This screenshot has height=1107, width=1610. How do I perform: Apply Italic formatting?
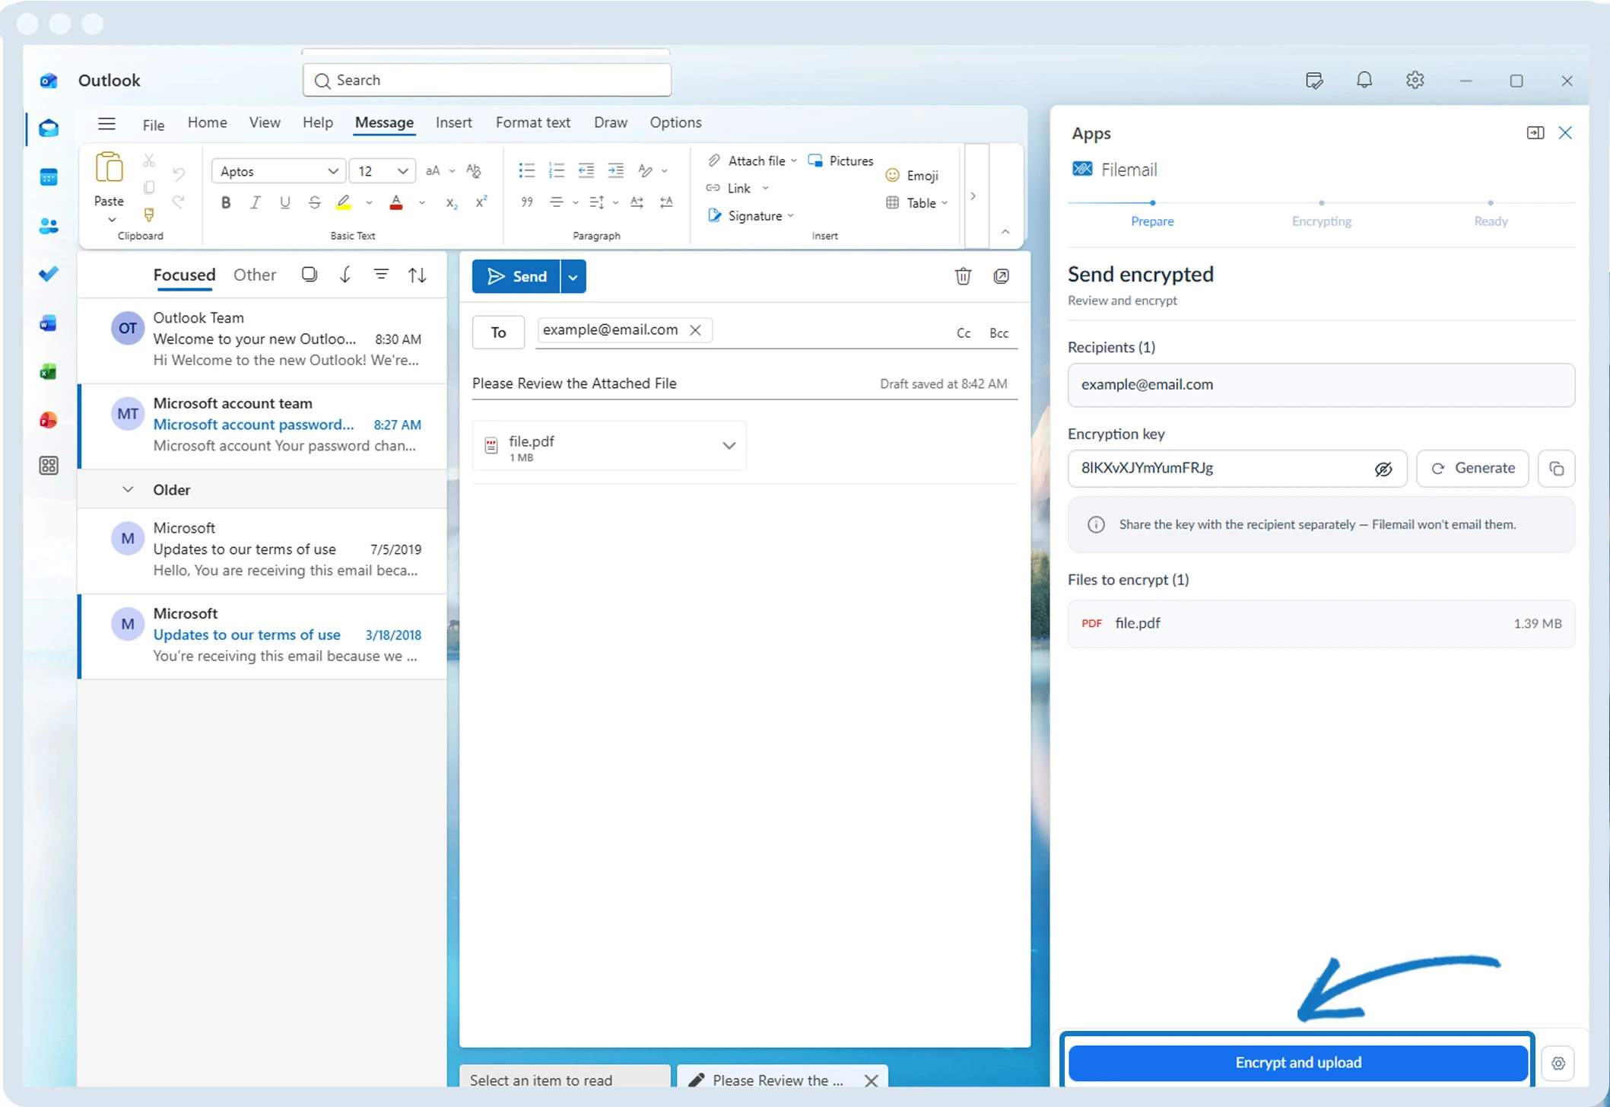coord(256,202)
